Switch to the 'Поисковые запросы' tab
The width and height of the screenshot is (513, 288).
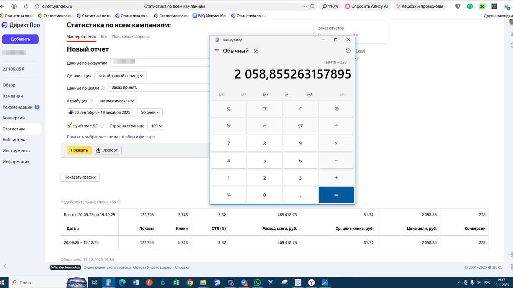coord(131,37)
